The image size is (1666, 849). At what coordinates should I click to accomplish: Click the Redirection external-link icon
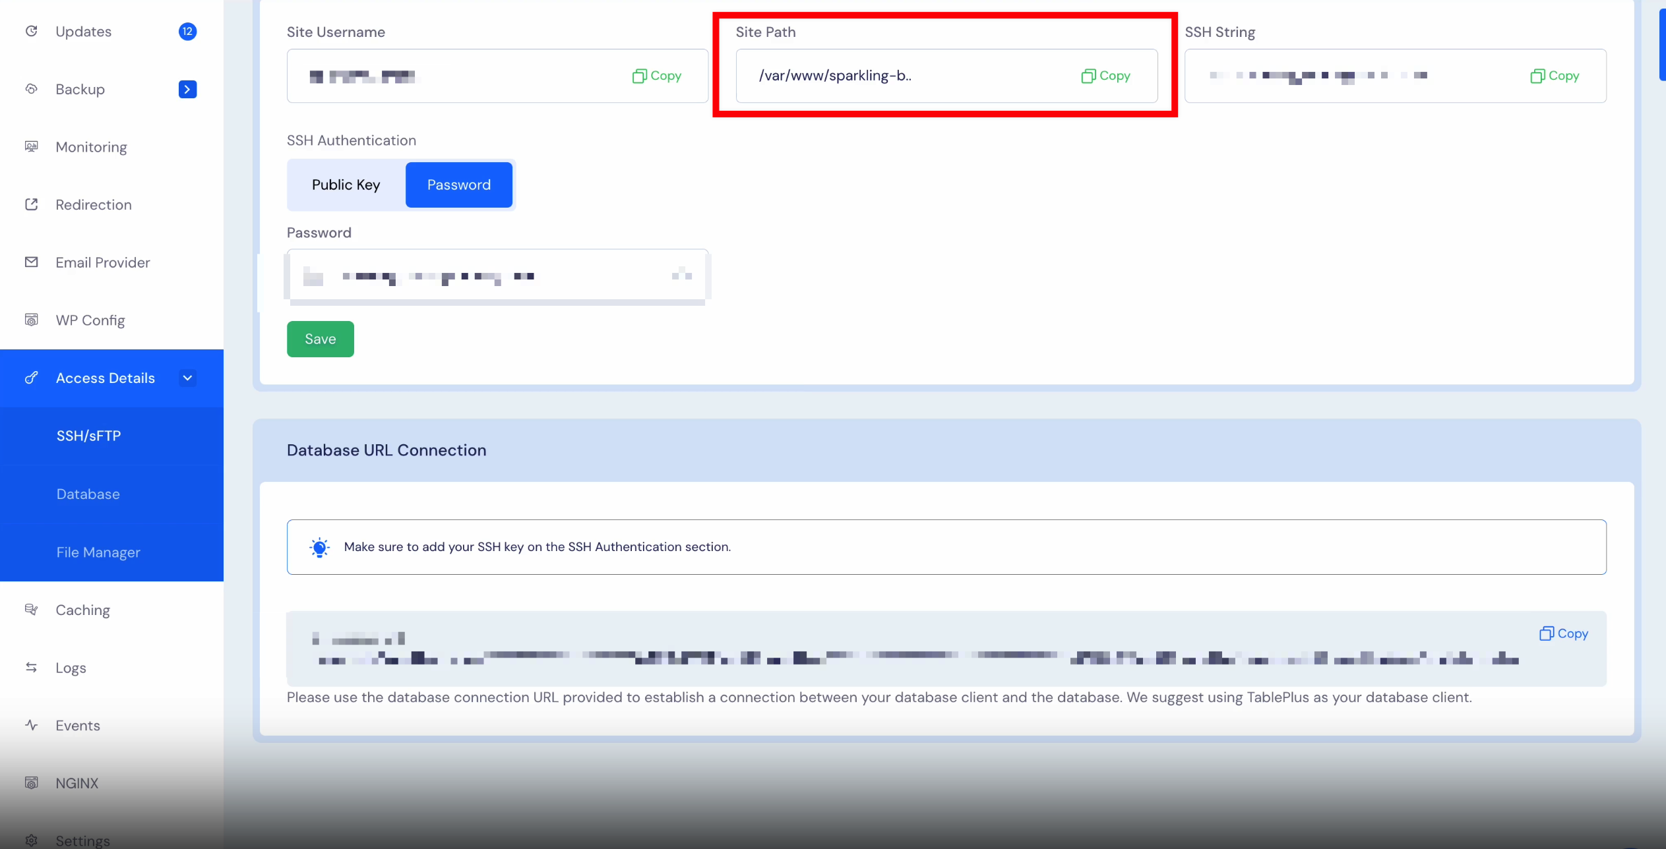pos(31,204)
